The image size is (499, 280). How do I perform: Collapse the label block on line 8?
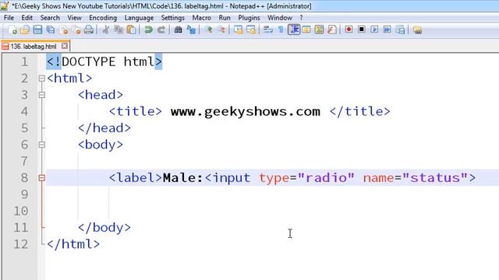click(41, 178)
